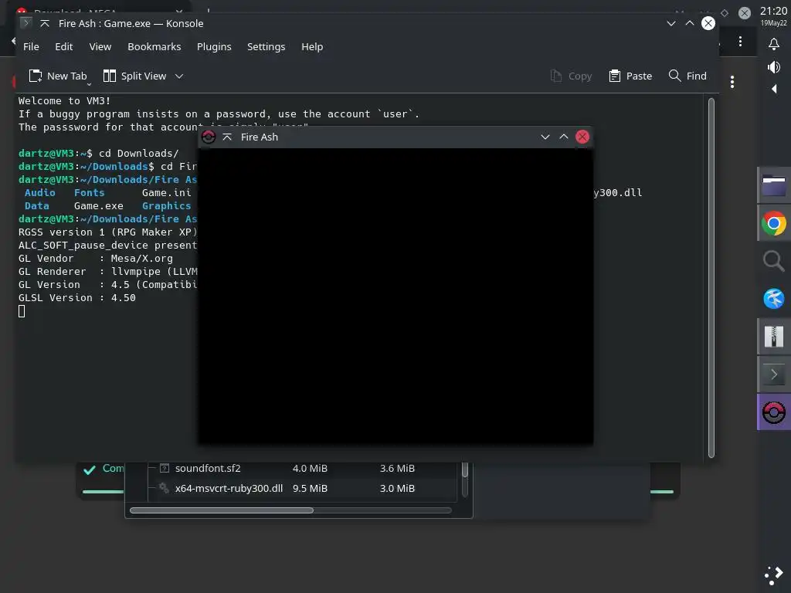
Task: Click the 4.0 MiB size cell for soundfont.sf2
Action: 310,469
